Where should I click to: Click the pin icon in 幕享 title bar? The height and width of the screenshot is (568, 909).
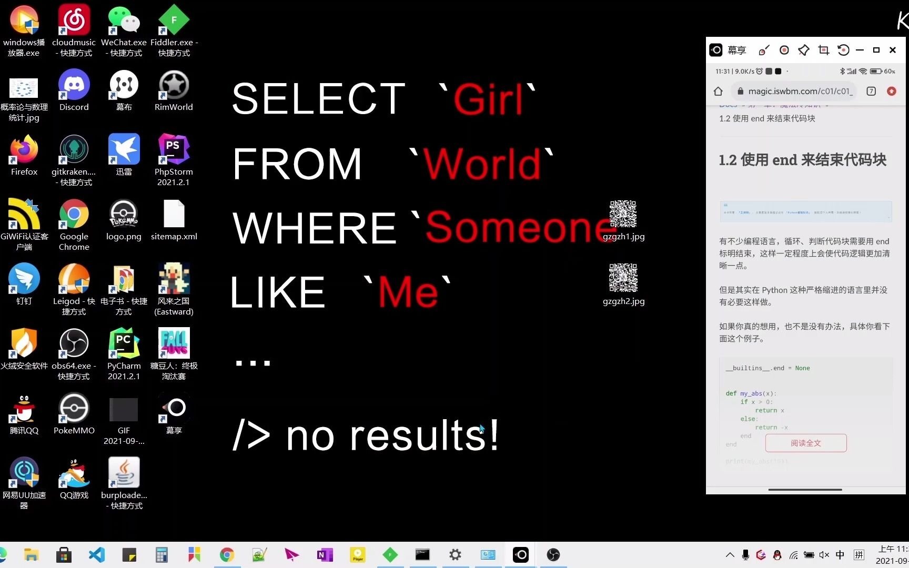[x=804, y=50]
